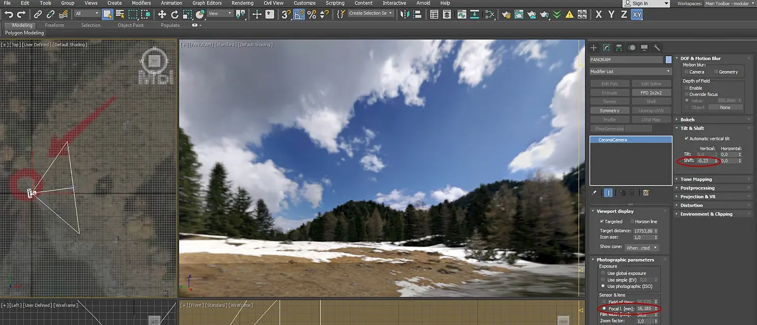Uncheck Automatic vertical tilt
This screenshot has width=757, height=325.
click(x=686, y=139)
